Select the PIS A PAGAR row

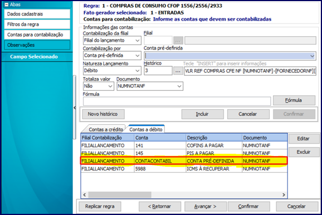click(x=184, y=153)
